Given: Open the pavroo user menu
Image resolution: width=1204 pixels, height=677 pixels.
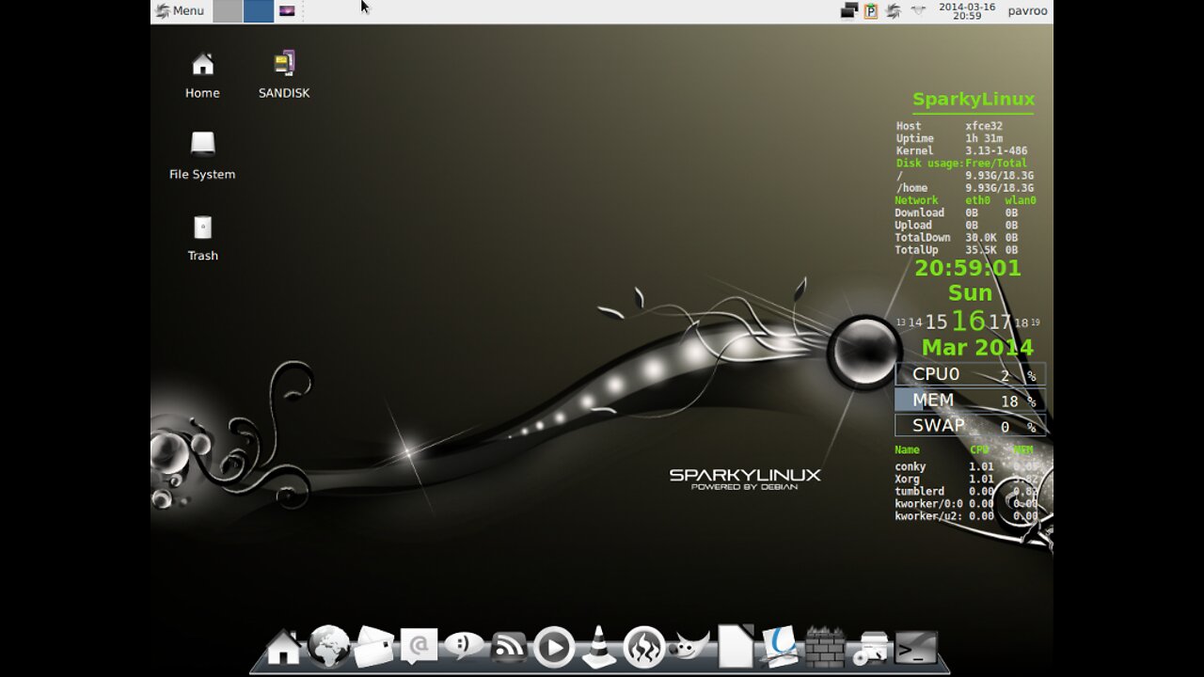Looking at the screenshot, I should (1027, 11).
